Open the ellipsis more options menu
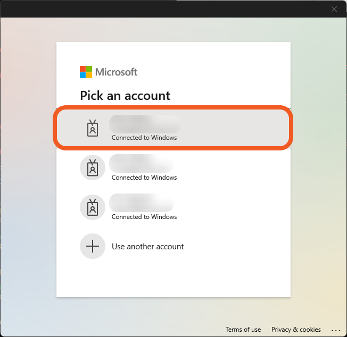The width and height of the screenshot is (347, 337). pyautogui.click(x=335, y=330)
